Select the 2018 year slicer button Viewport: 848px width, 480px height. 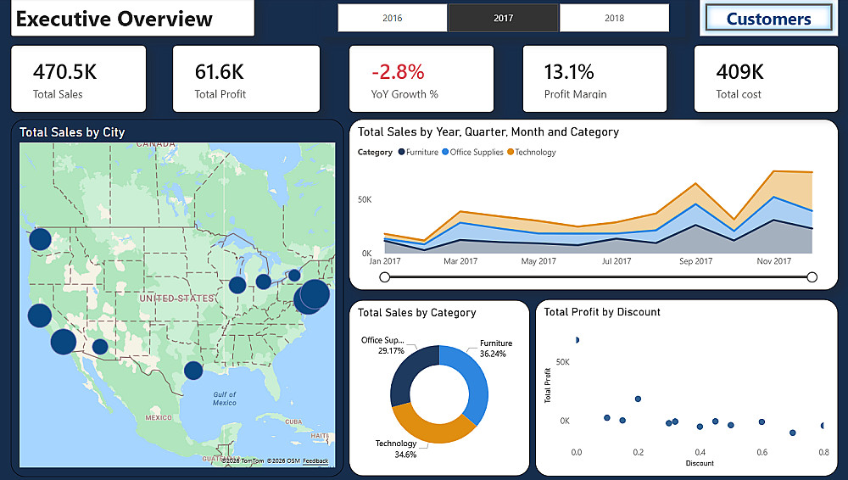[614, 18]
